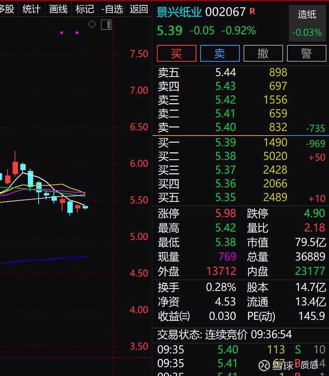This screenshot has width=329, height=376.
Task: Click the current price 5.39
Action: click(169, 31)
